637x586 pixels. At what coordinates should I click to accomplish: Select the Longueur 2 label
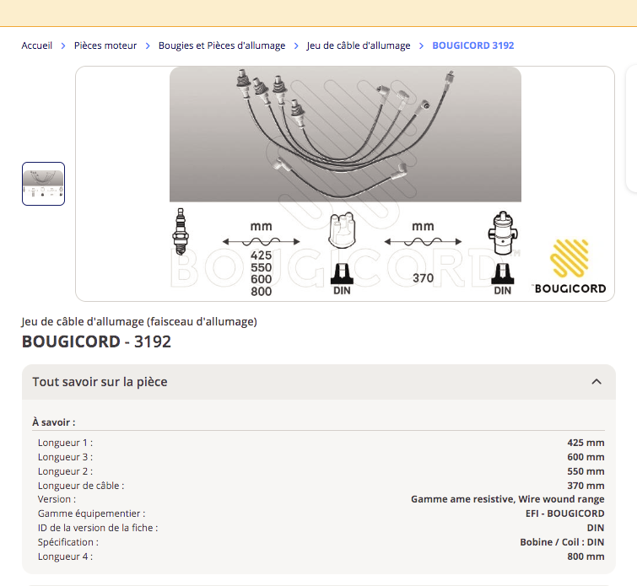(x=65, y=471)
